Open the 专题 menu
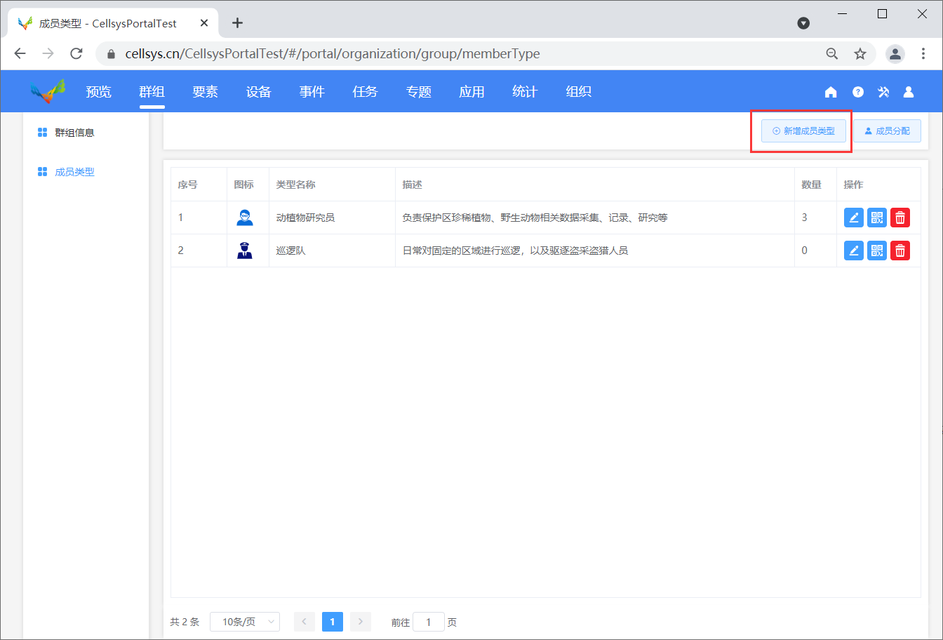943x640 pixels. pos(419,92)
